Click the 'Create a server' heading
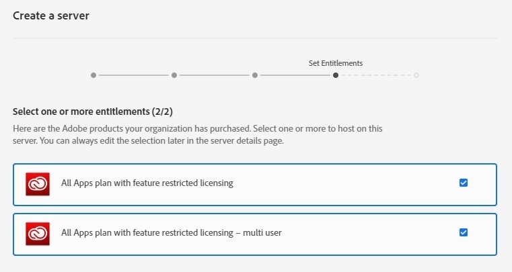 point(51,16)
